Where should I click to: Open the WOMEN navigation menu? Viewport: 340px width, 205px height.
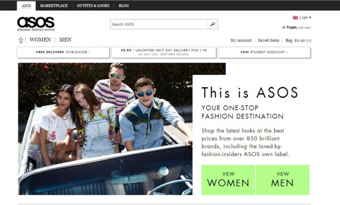40,40
